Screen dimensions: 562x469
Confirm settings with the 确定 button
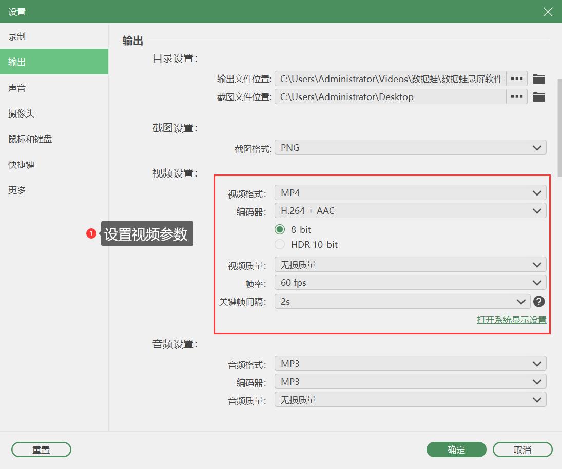[x=456, y=450]
